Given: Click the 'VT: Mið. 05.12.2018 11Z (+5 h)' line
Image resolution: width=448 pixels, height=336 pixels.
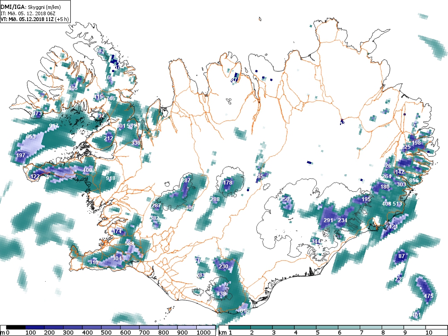Looking at the screenshot, I should [34, 19].
